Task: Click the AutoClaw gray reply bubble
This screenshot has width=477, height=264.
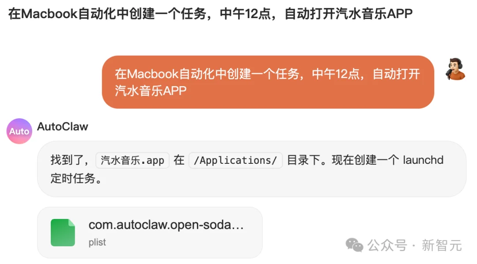Action: click(252, 169)
